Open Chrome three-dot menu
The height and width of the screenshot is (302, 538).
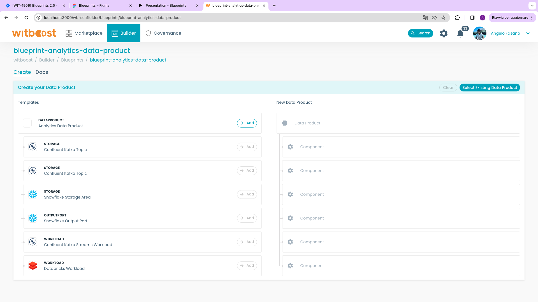coord(532,18)
